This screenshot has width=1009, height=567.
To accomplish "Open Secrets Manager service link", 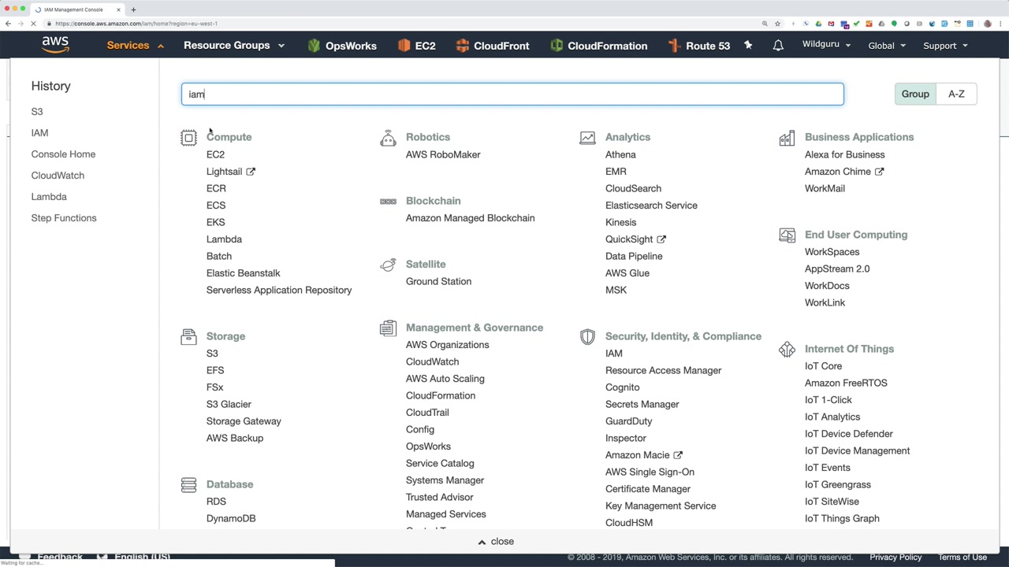I will tap(642, 404).
